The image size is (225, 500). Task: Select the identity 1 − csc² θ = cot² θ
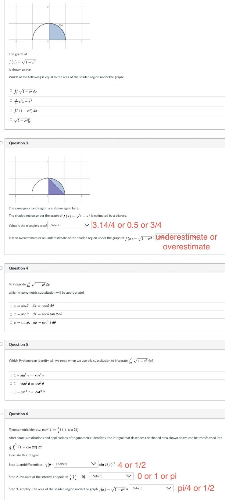11,392
